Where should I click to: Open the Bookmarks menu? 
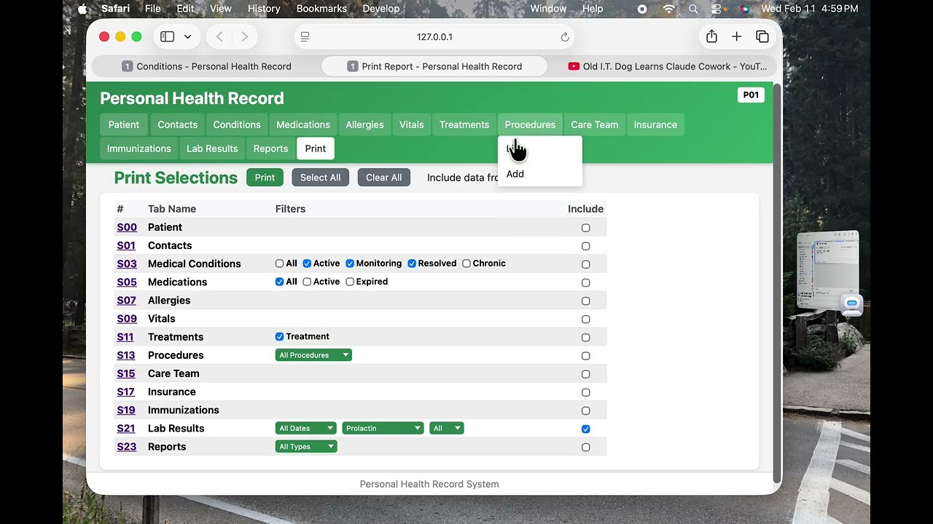[x=321, y=9]
